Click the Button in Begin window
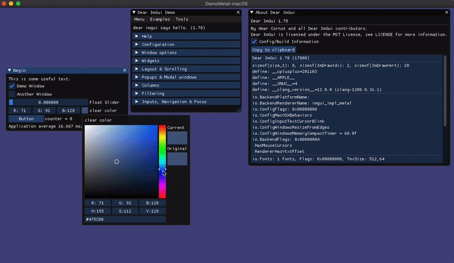 pyautogui.click(x=26, y=119)
